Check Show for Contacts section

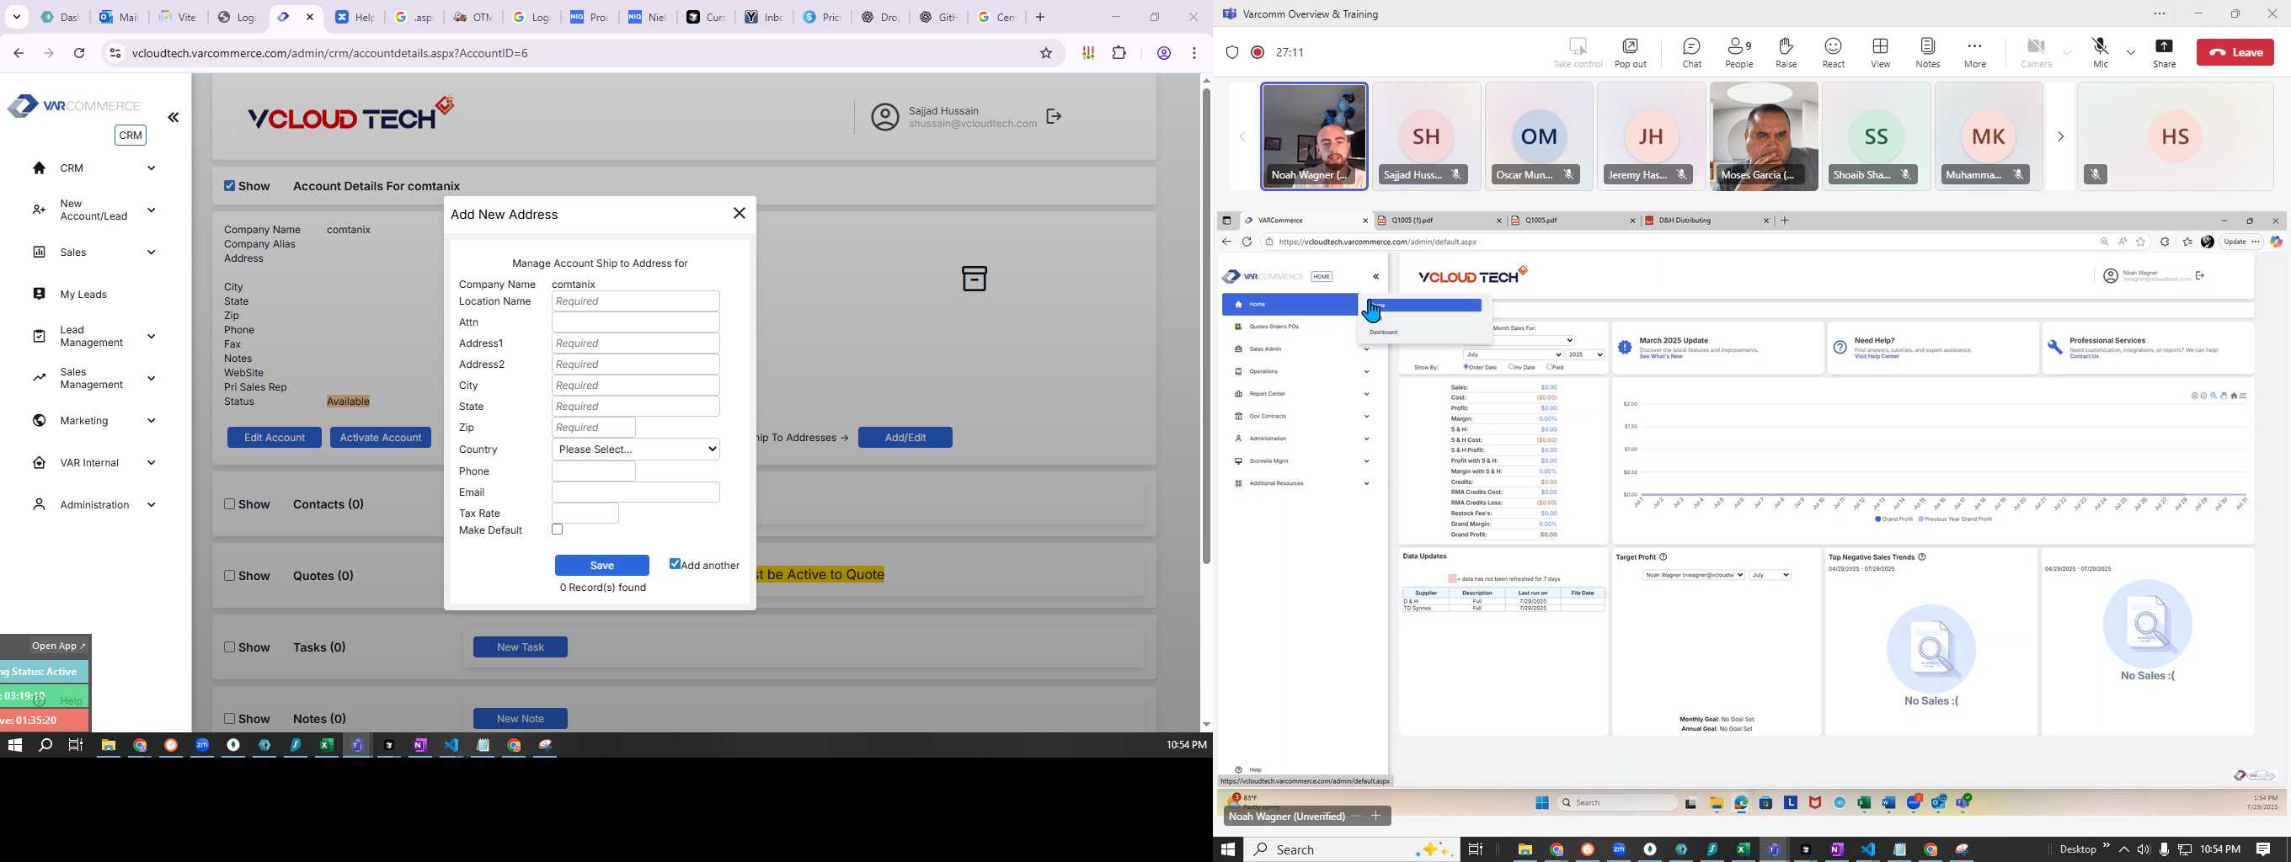229,504
